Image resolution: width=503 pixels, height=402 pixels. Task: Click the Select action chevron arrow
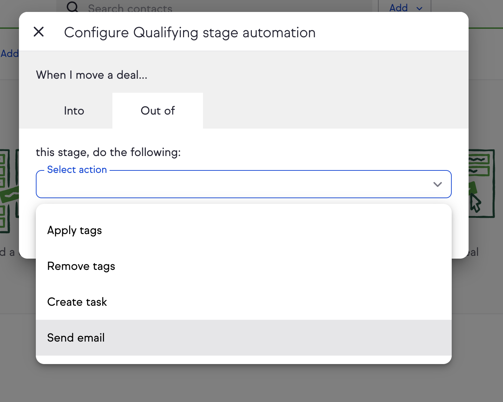pos(437,184)
